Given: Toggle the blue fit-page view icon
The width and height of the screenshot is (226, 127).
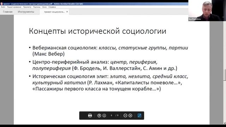Looking at the screenshot, I should pos(139,115).
